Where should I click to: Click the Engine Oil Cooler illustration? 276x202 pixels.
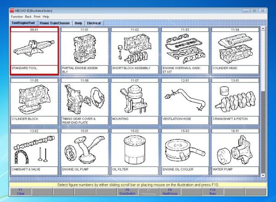pyautogui.click(x=185, y=150)
